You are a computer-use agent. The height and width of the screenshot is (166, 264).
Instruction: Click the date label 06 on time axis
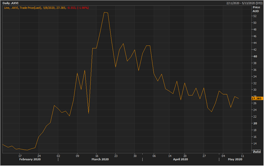pos(154,156)
